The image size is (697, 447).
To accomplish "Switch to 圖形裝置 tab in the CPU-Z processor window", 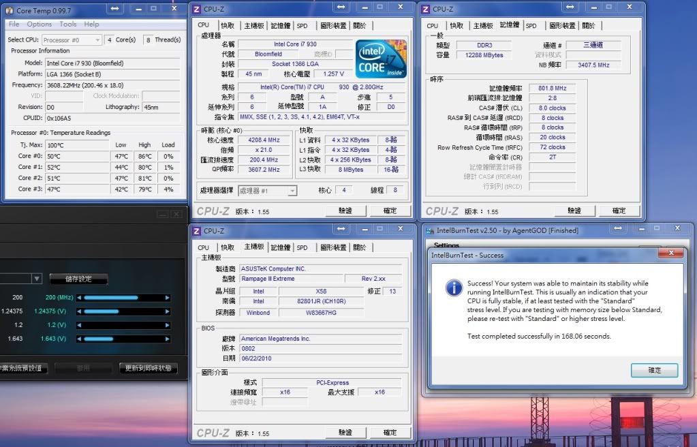I will point(333,26).
